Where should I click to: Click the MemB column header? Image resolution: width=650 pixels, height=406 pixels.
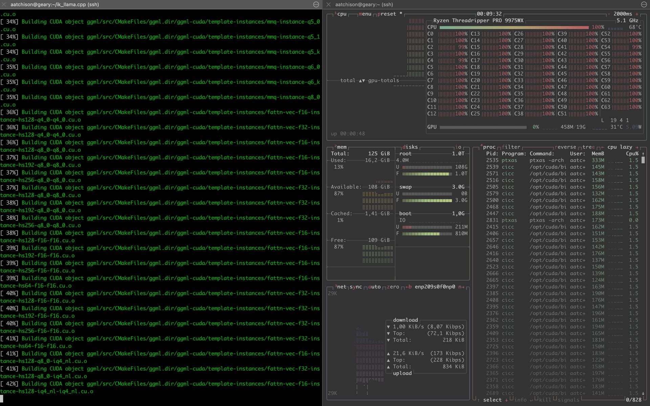coord(598,154)
